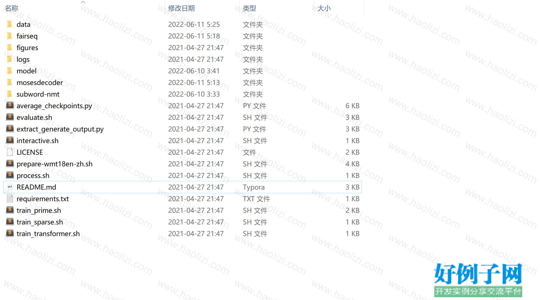
Task: Click the 2022-06-10 3:41 date of model
Action: (x=194, y=71)
